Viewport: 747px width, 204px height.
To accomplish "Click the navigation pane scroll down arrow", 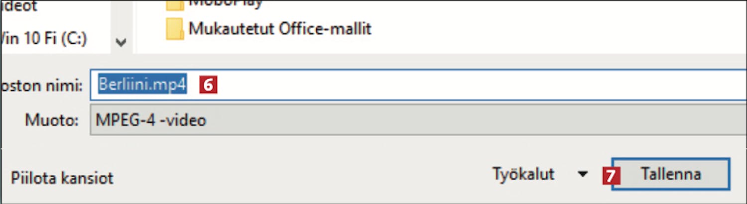I will click(121, 43).
